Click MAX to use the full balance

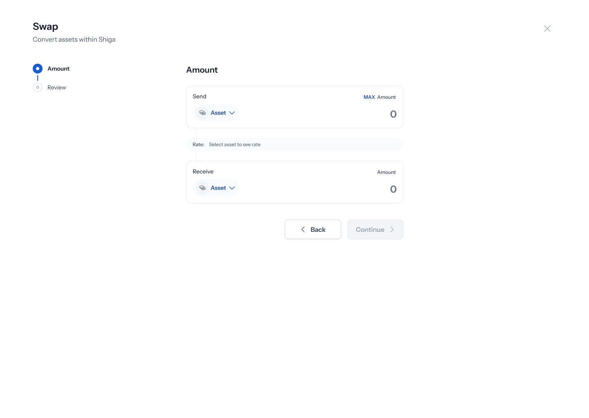click(369, 97)
